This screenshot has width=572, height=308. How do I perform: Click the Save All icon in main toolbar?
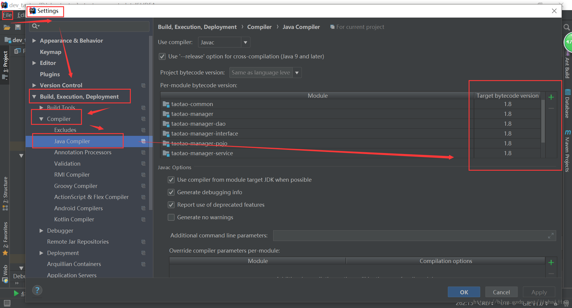point(18,27)
